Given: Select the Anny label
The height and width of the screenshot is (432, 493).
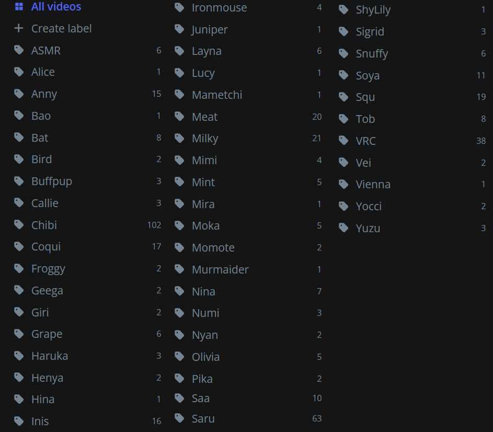Looking at the screenshot, I should (44, 94).
